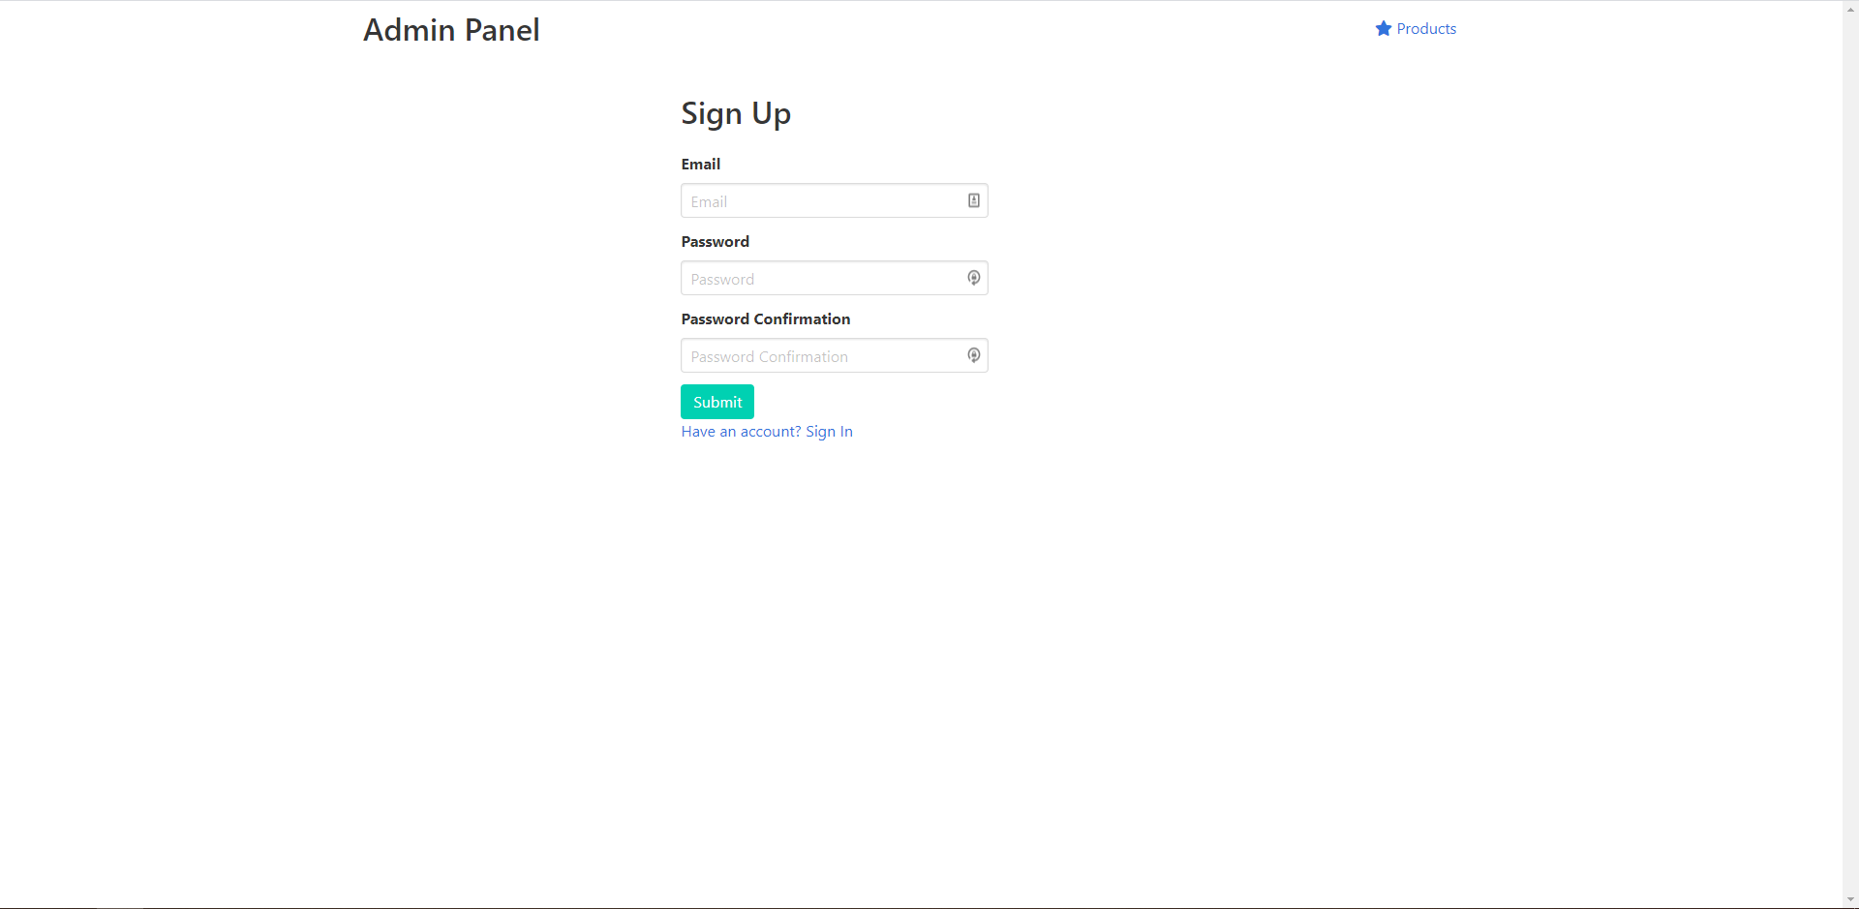Screen dimensions: 1859x909
Task: Click inside the Password input field
Action: [823, 278]
